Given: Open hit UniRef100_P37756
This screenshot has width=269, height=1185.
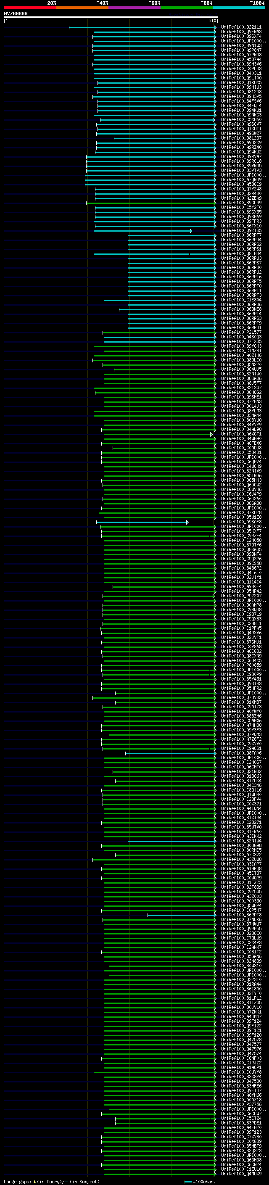Looking at the screenshot, I should (x=241, y=1104).
